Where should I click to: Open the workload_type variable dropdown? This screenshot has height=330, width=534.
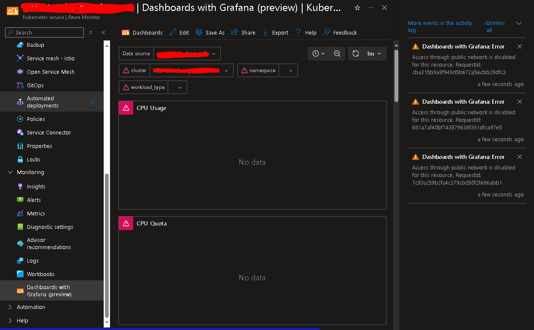pos(177,87)
